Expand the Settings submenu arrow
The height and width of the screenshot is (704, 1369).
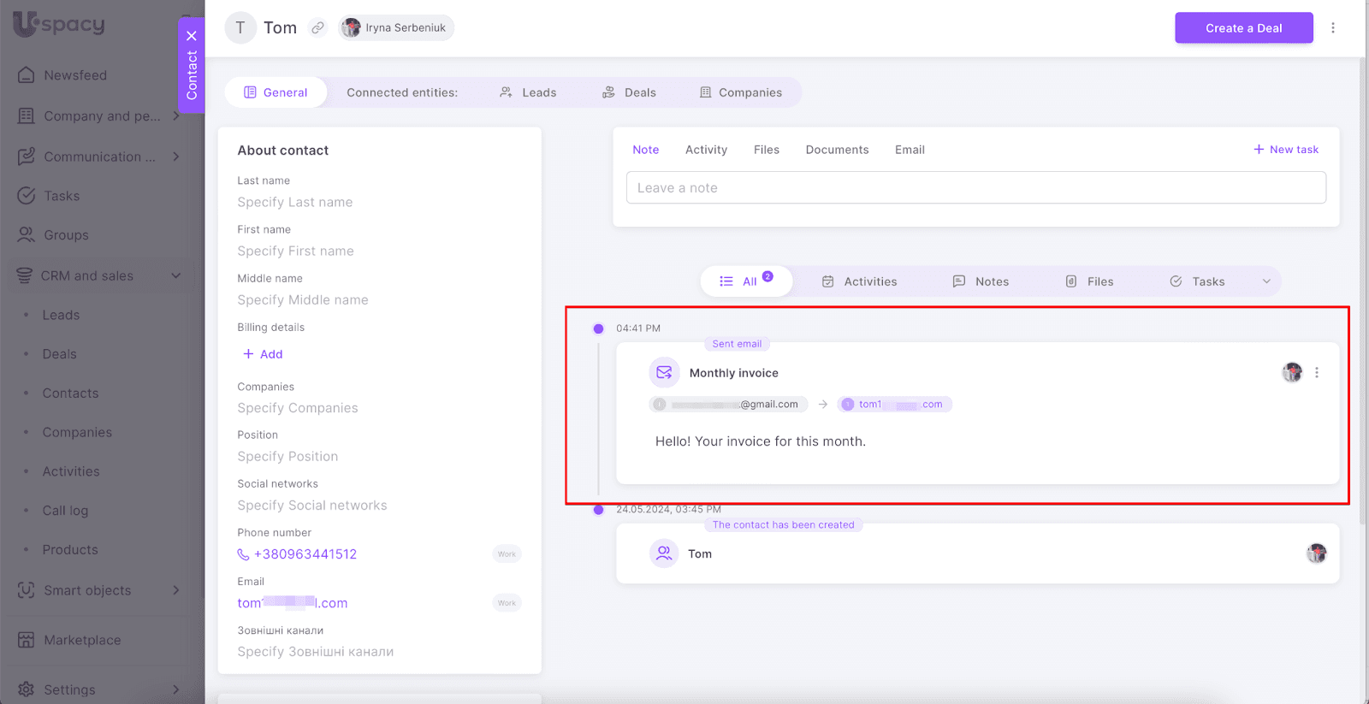[x=175, y=689]
